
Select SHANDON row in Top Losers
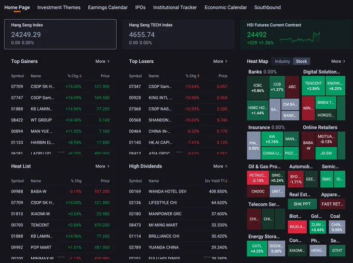pos(178,120)
